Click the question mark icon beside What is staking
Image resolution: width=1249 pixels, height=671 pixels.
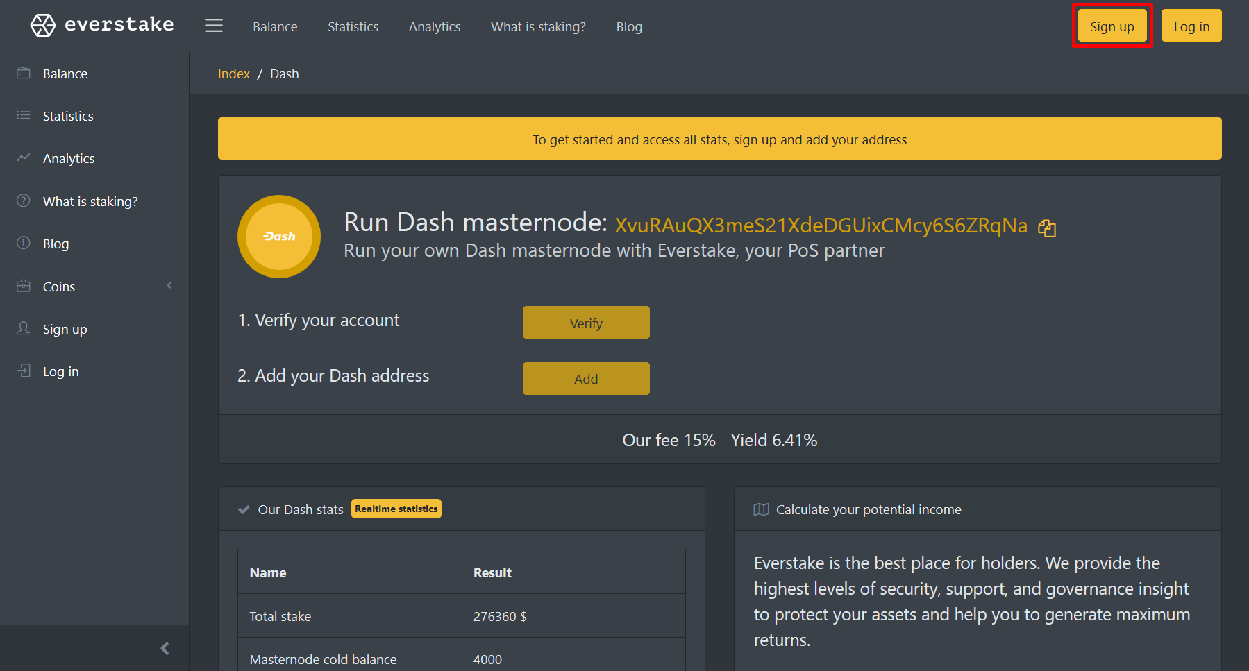point(24,201)
